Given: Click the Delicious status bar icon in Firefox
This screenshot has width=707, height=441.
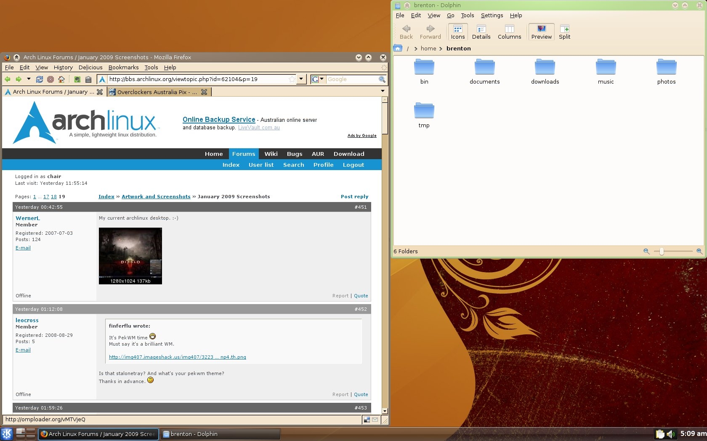Looking at the screenshot, I should [x=367, y=419].
